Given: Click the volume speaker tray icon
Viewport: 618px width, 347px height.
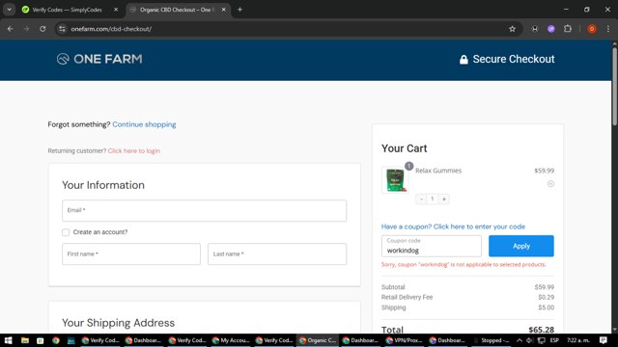Looking at the screenshot, I should (x=530, y=340).
